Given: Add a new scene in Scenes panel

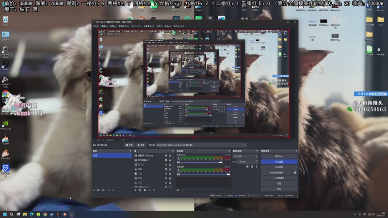Looking at the screenshot, I should (94, 190).
